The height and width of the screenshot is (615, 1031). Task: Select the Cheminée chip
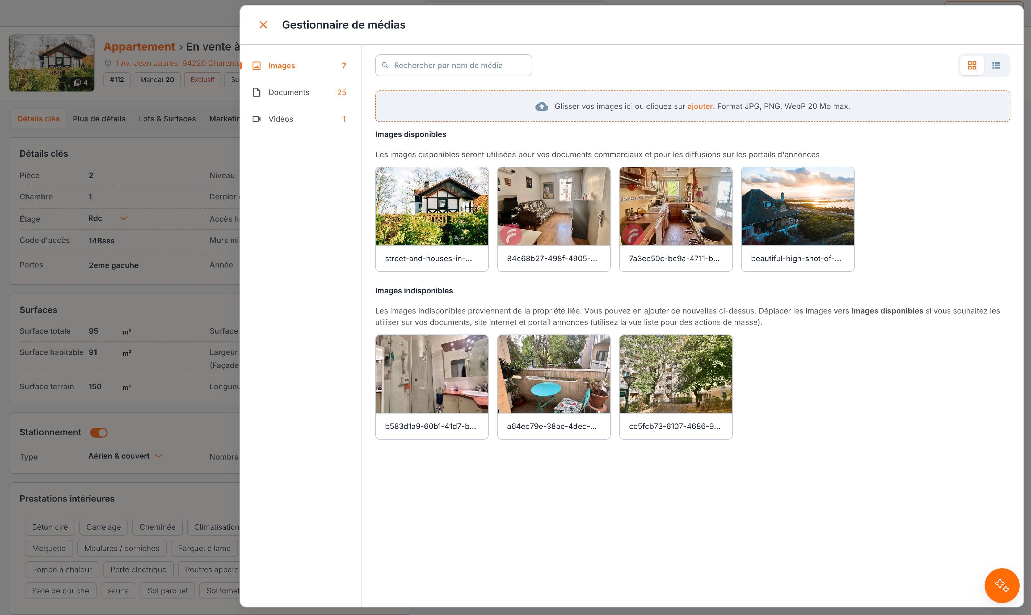point(157,527)
